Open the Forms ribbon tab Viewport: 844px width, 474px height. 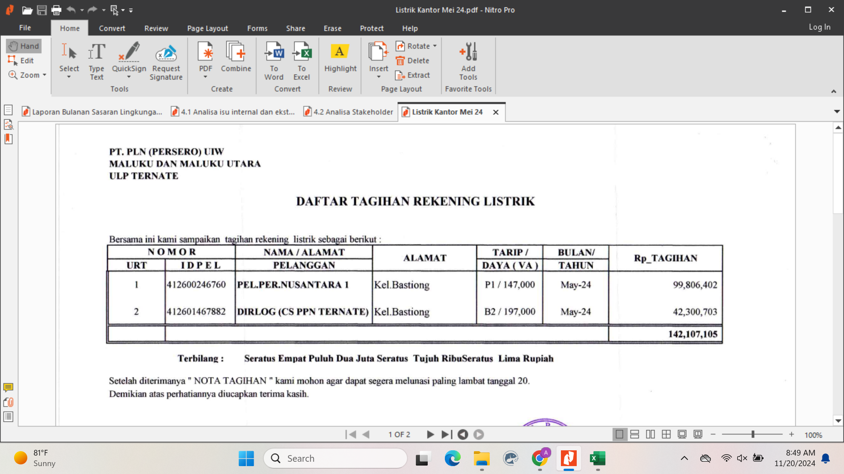[257, 28]
